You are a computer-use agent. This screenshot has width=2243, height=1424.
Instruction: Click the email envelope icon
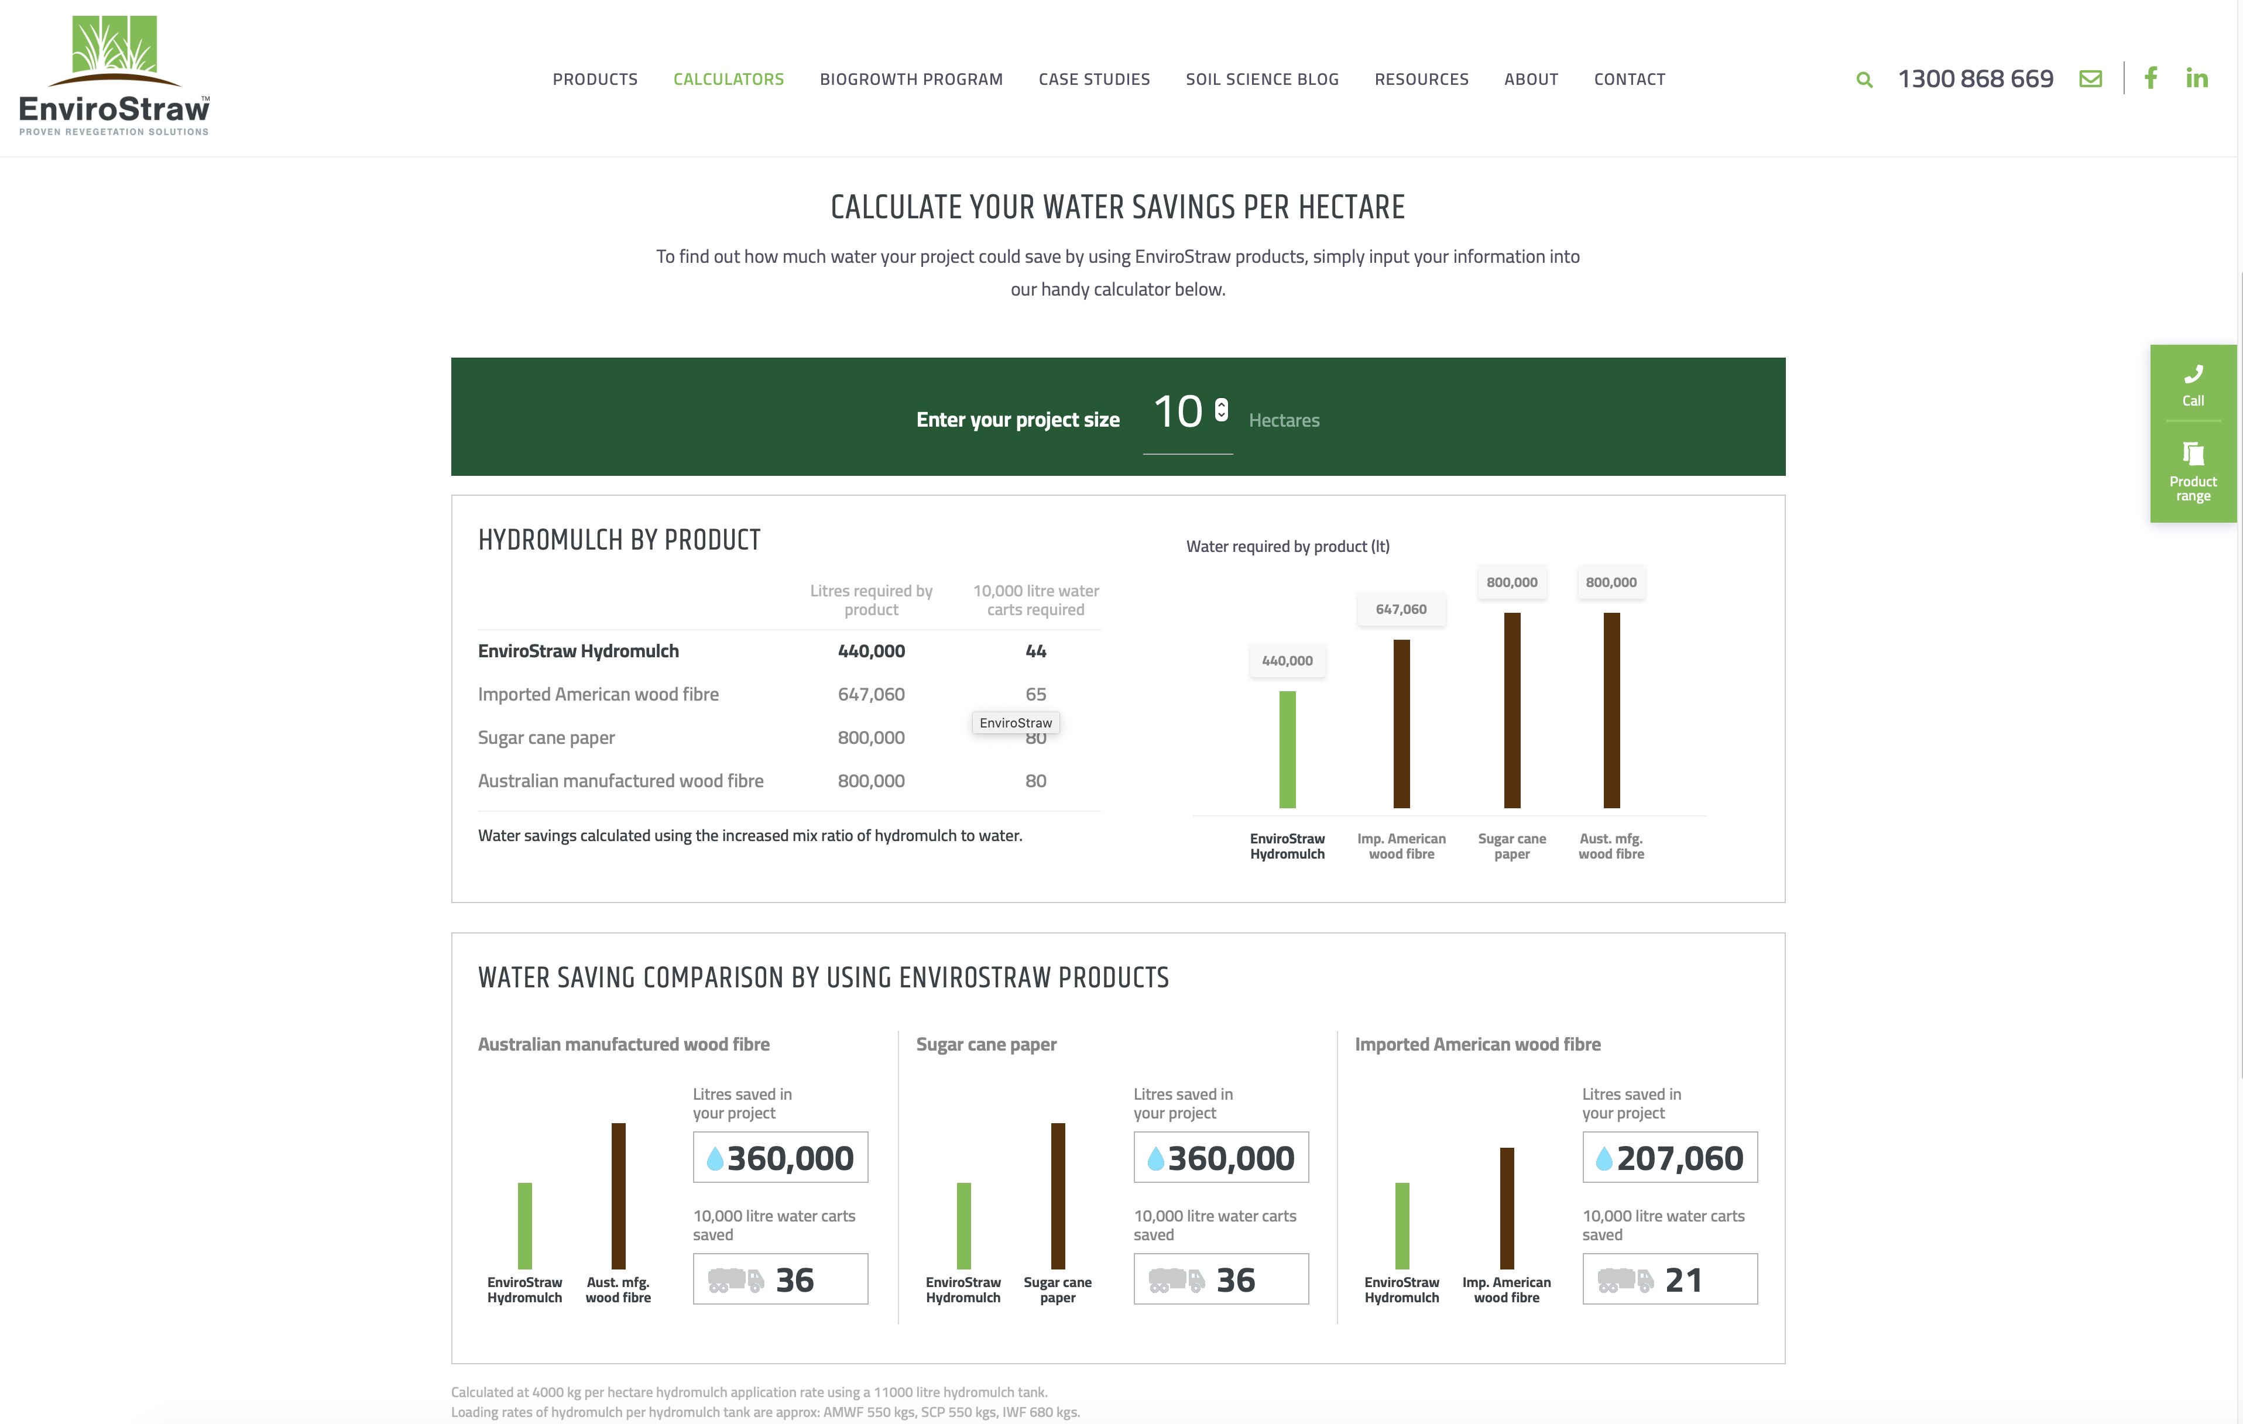tap(2090, 79)
